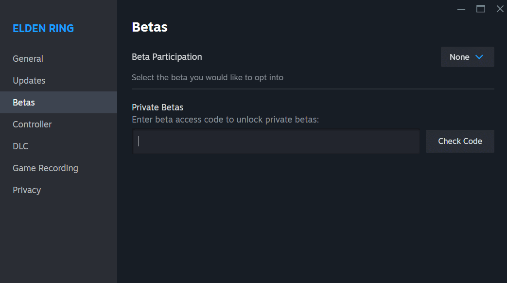Viewport: 507px width, 283px height.
Task: Click the Betas page heading
Action: click(x=149, y=27)
